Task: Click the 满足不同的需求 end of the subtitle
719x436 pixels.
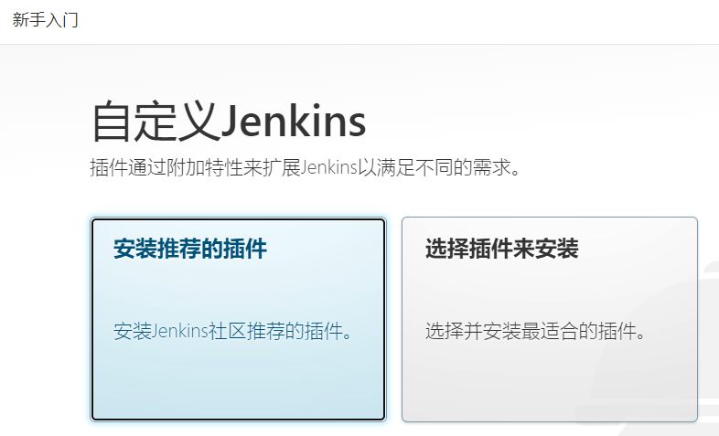Action: tap(454, 167)
